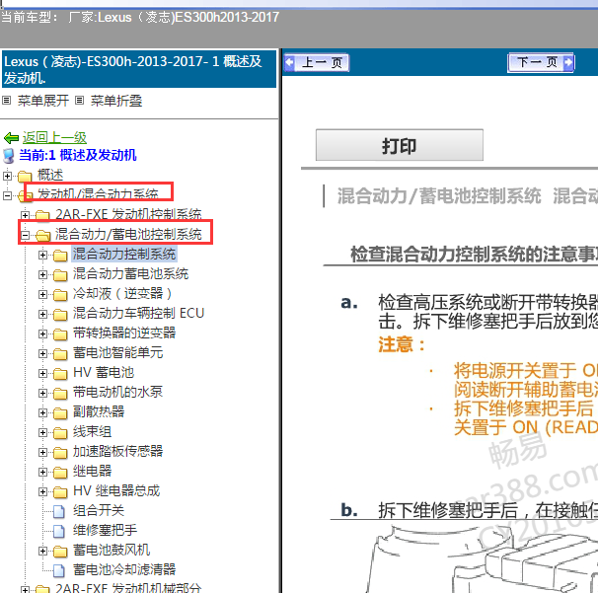598x593 pixels.
Task: Click the folder icon of 副散热器
Action: (x=60, y=413)
